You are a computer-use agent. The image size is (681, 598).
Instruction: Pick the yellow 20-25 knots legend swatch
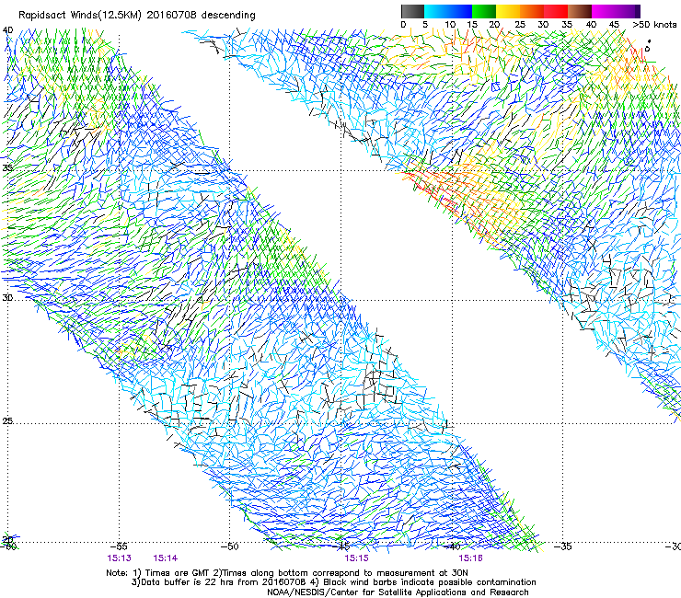click(508, 11)
